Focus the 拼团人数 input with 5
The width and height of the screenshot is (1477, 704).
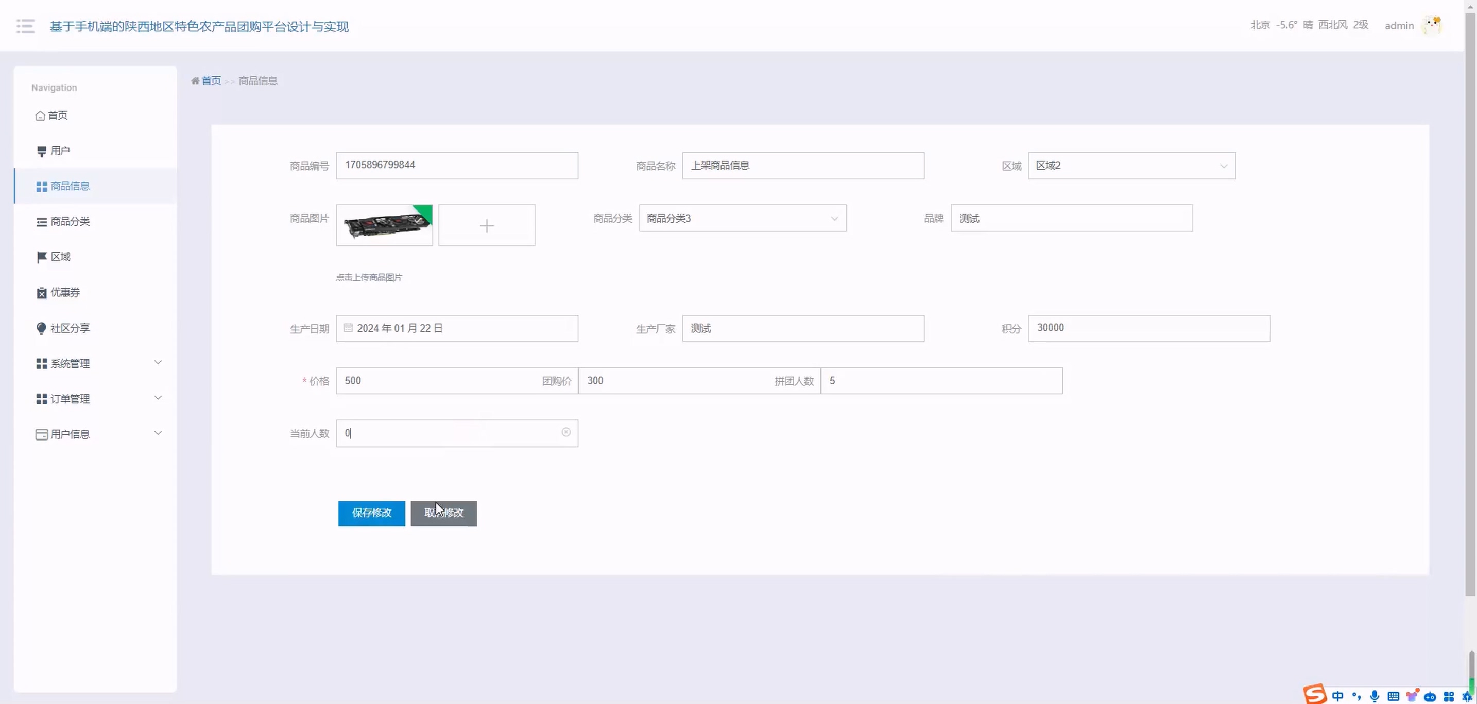tap(941, 381)
